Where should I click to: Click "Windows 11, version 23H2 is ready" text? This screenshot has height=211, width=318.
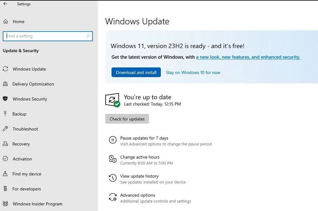coord(158,46)
